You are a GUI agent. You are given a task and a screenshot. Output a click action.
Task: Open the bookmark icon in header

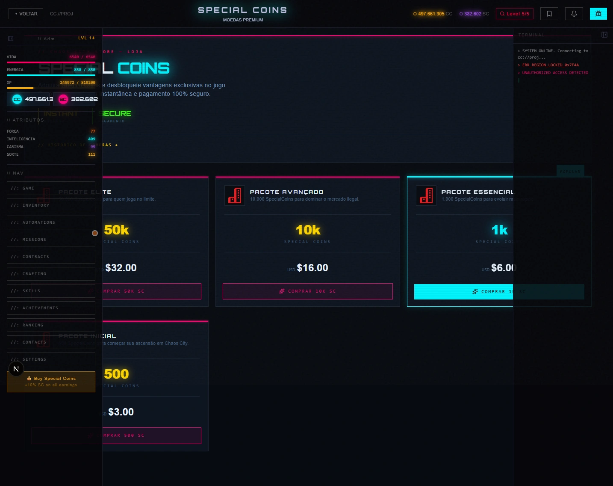pyautogui.click(x=549, y=14)
